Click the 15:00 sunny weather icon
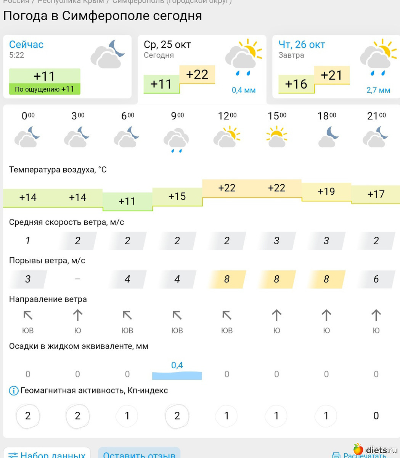Screen dimensions: 400x458 click(x=276, y=137)
